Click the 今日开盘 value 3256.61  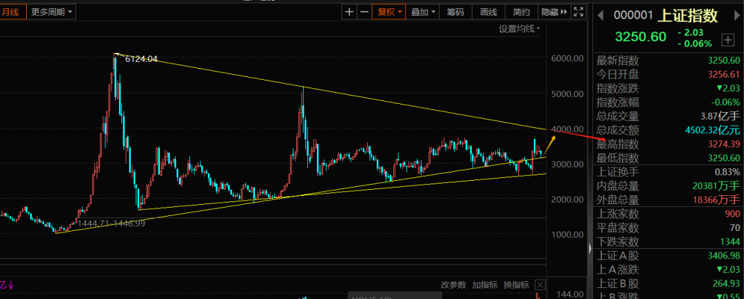coord(723,75)
